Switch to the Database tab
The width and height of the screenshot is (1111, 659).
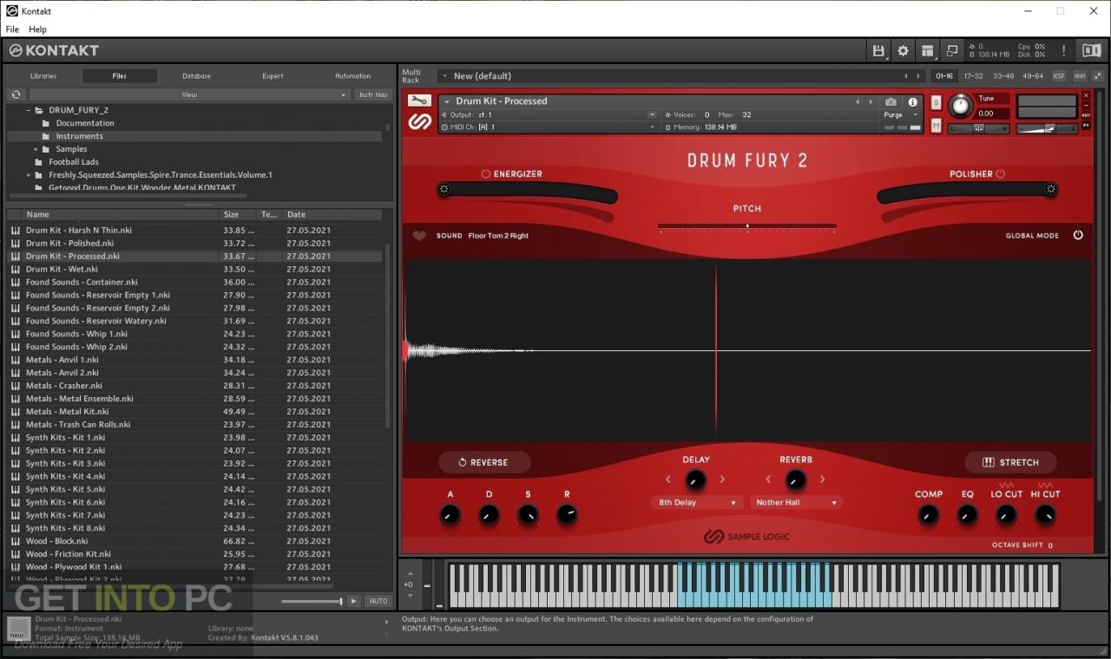click(x=196, y=76)
